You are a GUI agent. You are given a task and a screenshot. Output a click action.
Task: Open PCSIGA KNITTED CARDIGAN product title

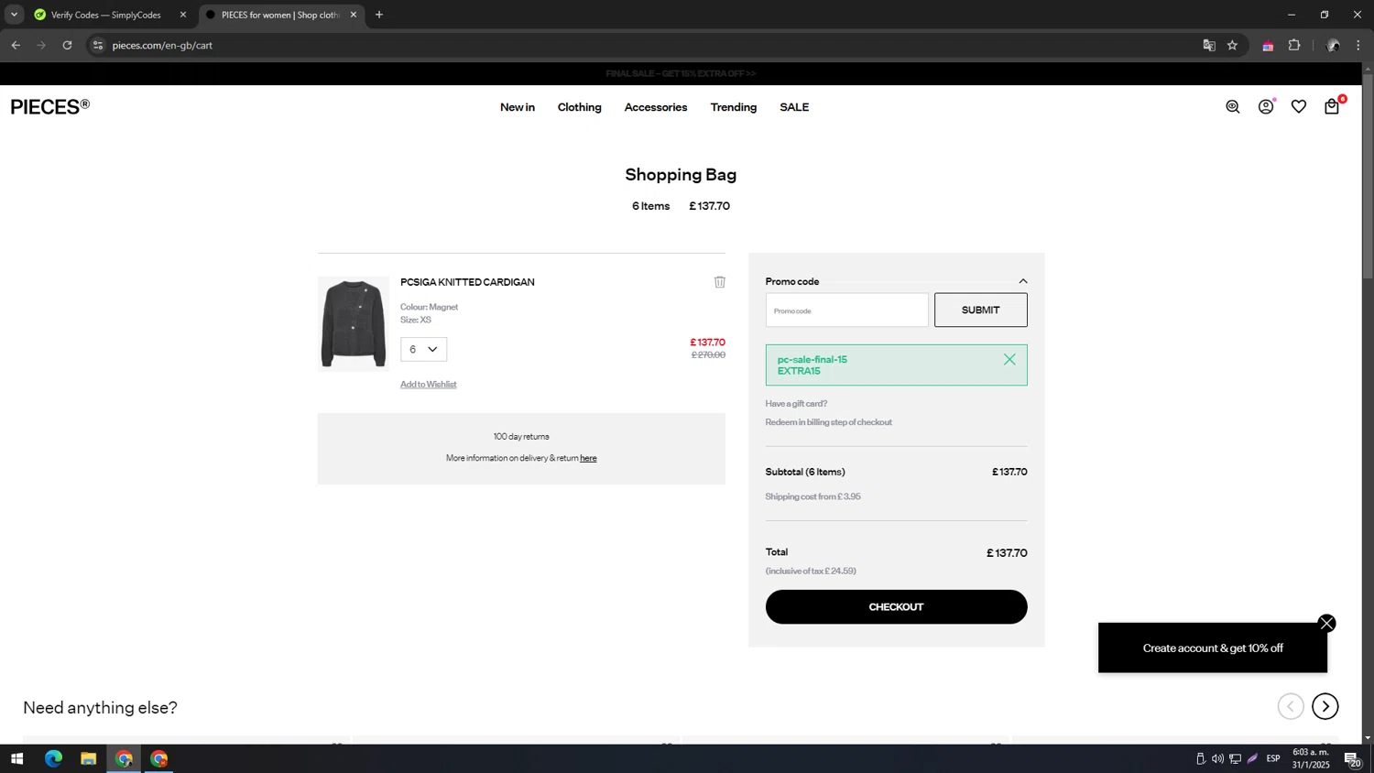467,282
